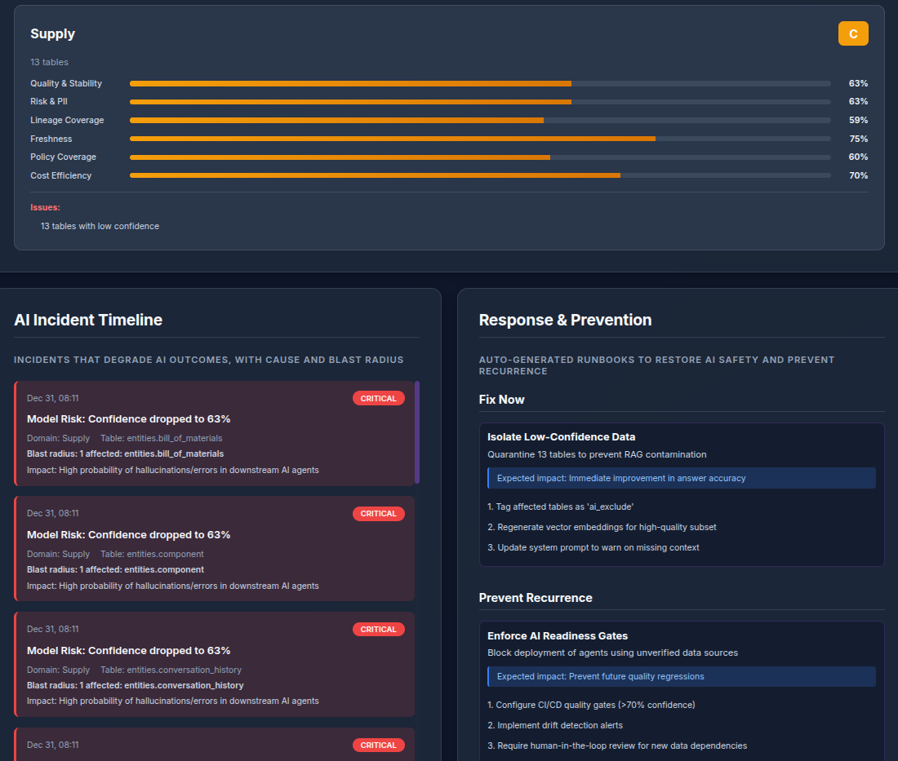Open the entities.bill_of_materials incident card

[215, 434]
